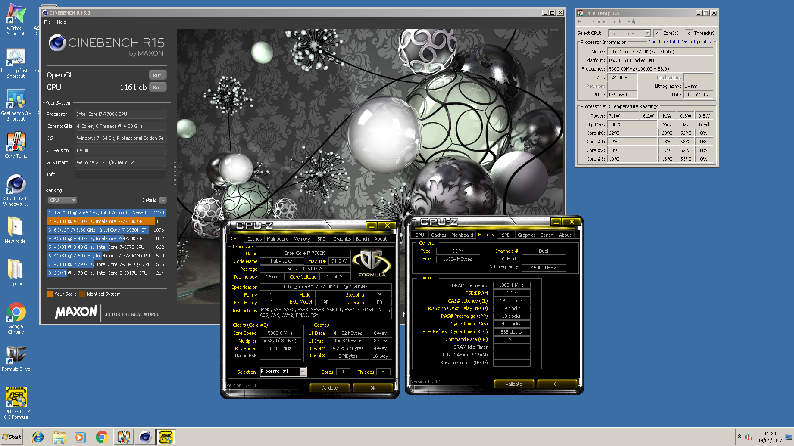Switch to Caches tab in left CPU-Z

pyautogui.click(x=254, y=239)
